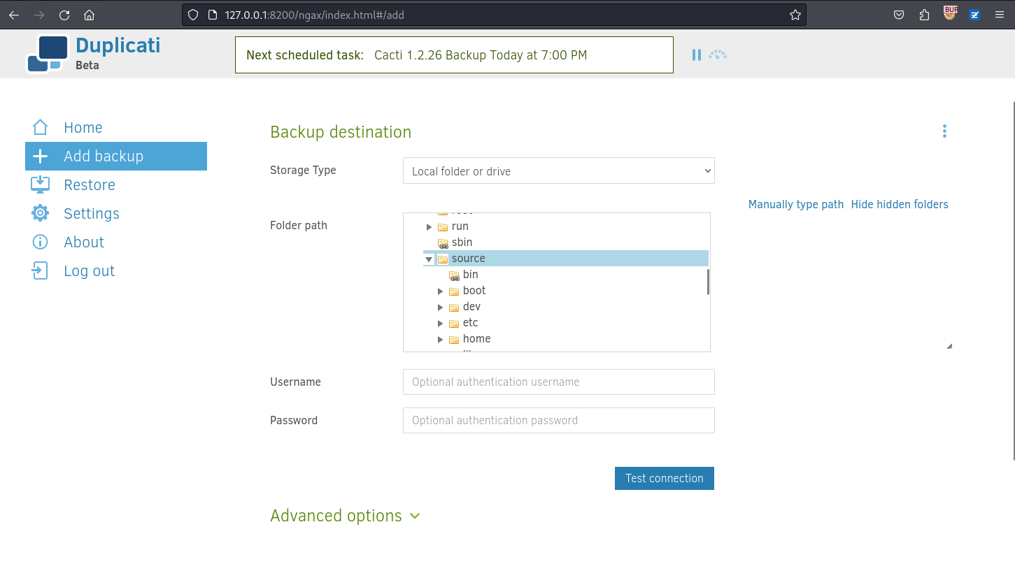Click the next scheduled task banner

tap(454, 55)
